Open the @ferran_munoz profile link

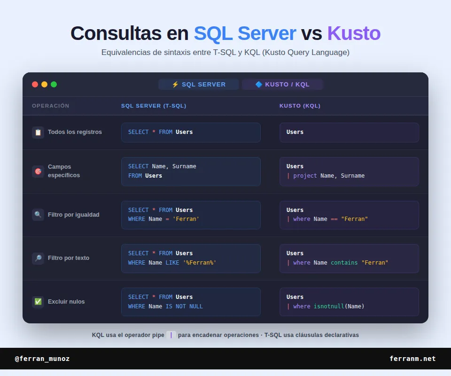pos(42,359)
